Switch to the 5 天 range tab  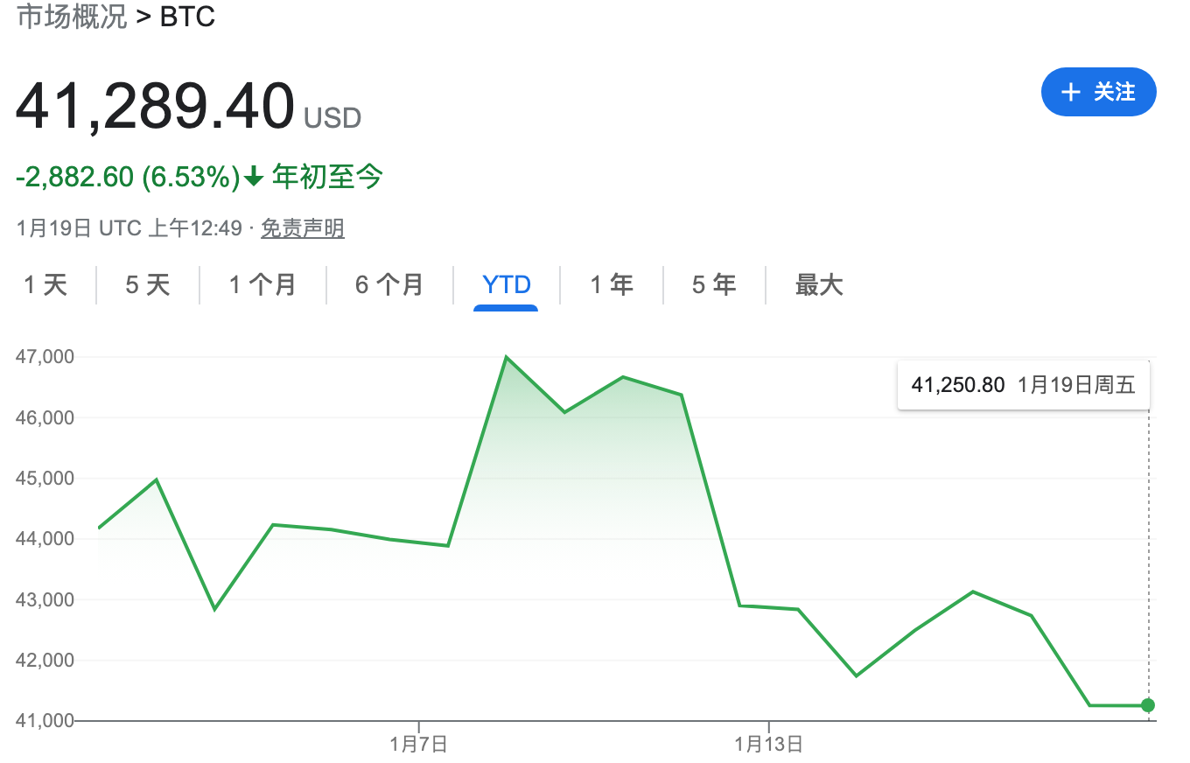(x=148, y=285)
